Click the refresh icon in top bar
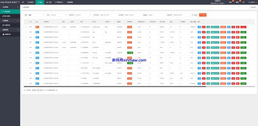The width and height of the screenshot is (258, 126). click(x=243, y=2)
